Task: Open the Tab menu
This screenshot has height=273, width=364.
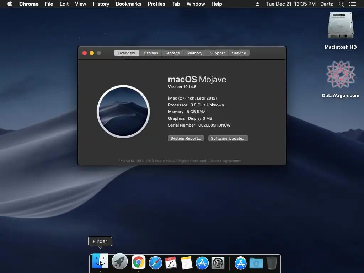Action: (176, 4)
